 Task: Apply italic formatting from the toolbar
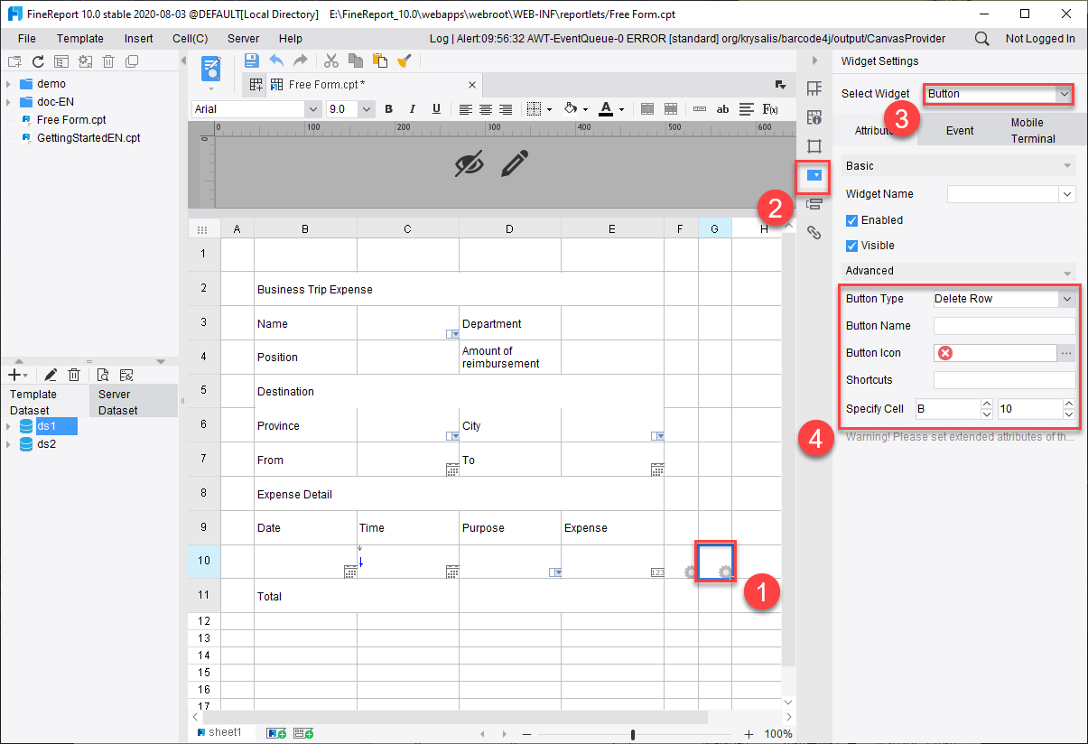[x=412, y=108]
